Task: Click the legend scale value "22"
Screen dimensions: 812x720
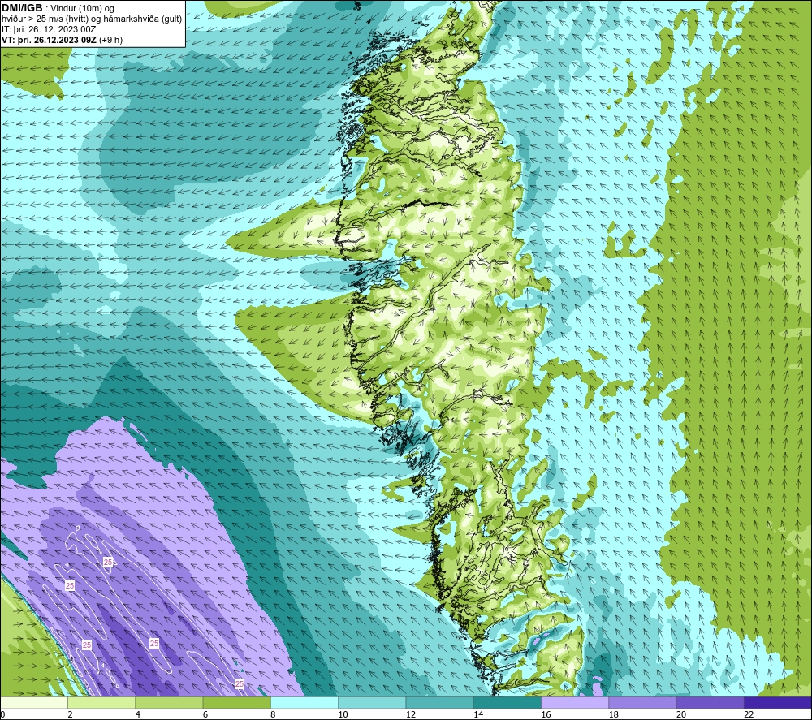Action: click(x=749, y=715)
